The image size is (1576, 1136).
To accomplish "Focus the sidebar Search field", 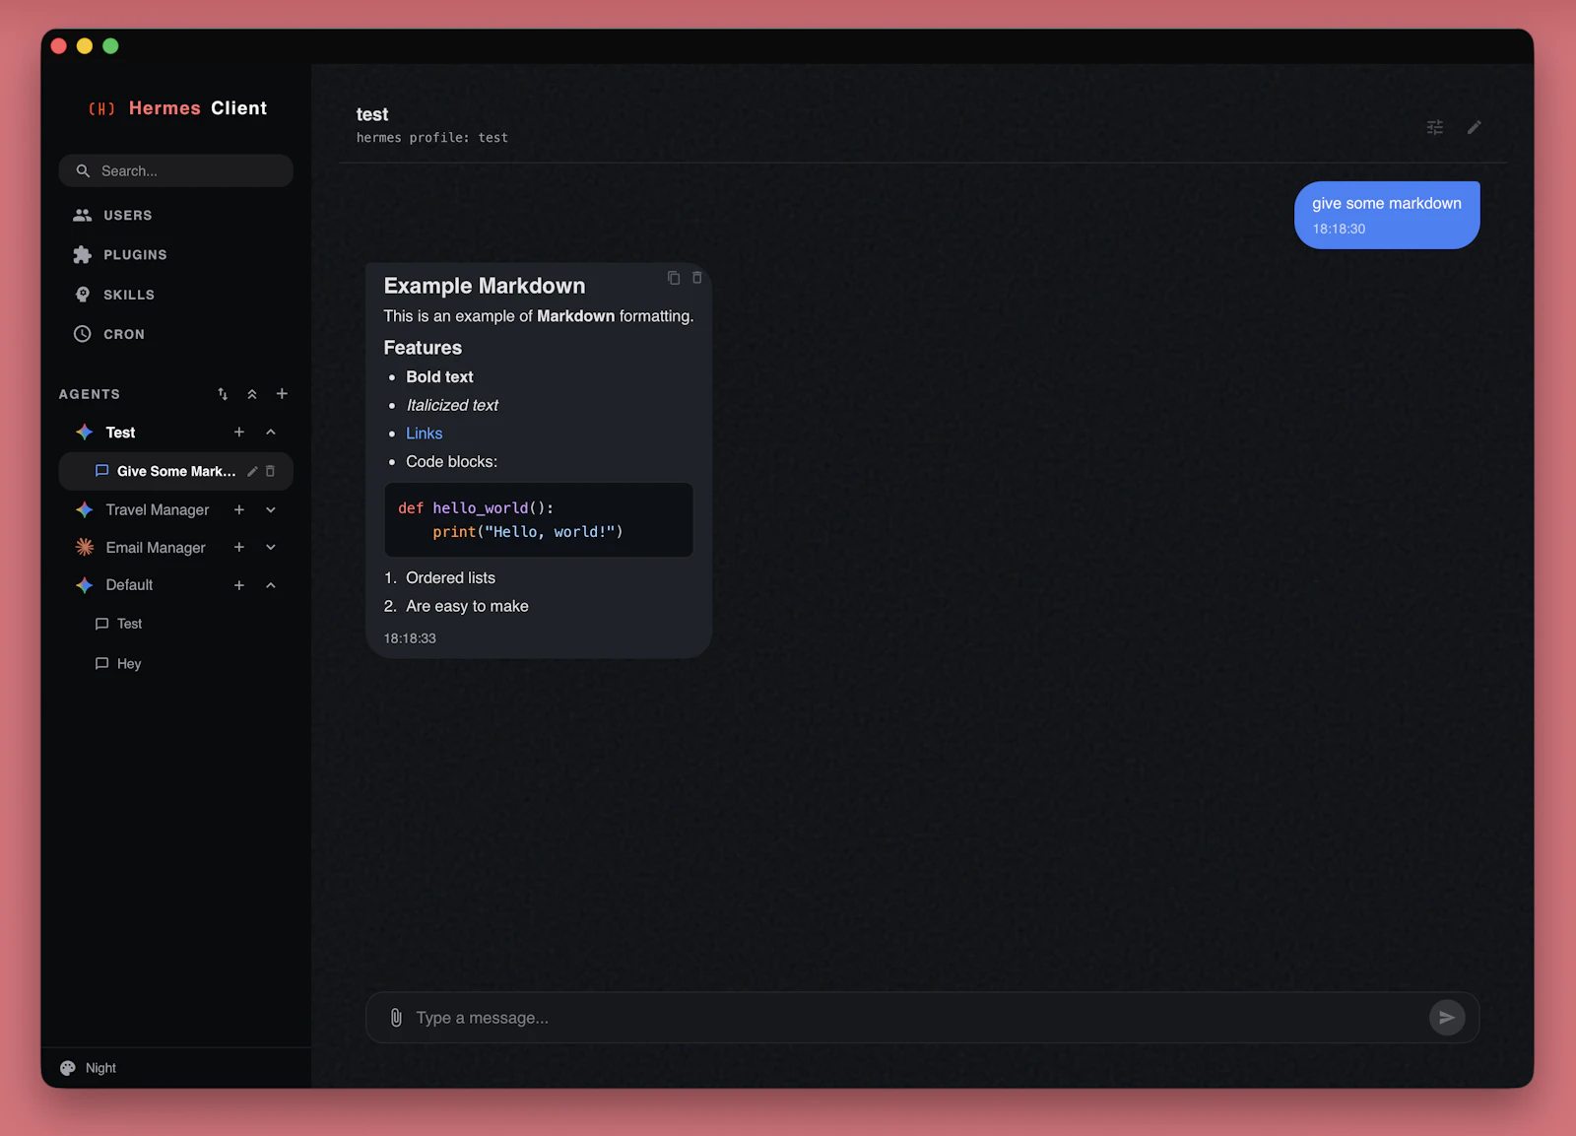I will tap(175, 170).
